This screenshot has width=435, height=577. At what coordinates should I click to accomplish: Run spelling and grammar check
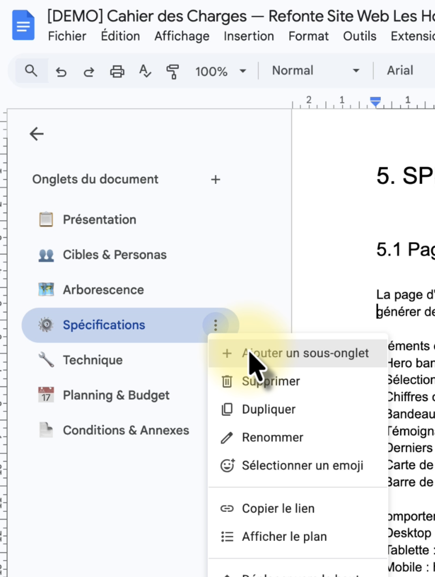click(145, 72)
